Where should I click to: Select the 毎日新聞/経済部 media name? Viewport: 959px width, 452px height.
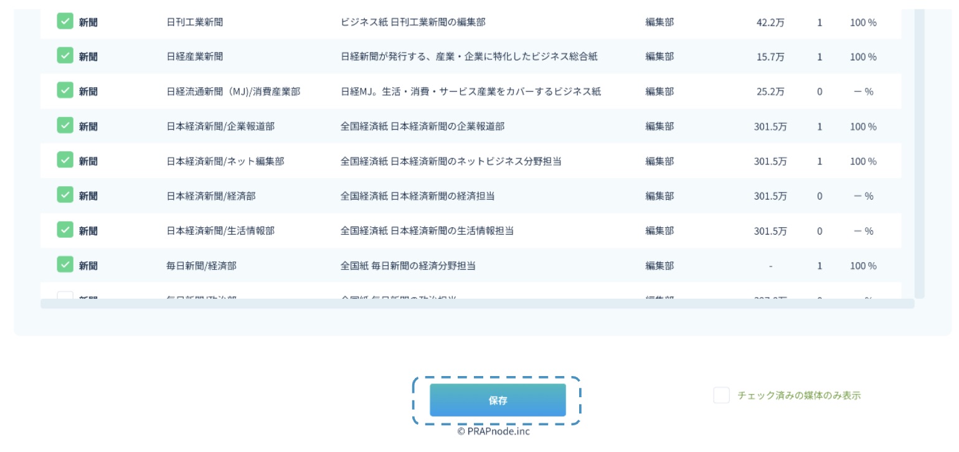pyautogui.click(x=202, y=266)
